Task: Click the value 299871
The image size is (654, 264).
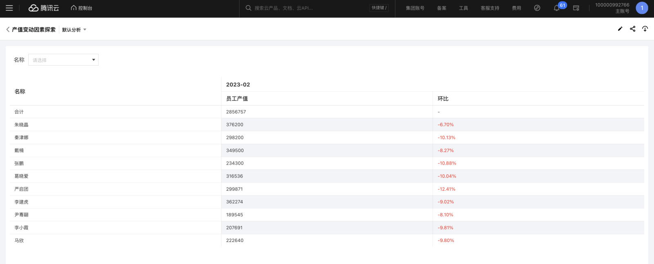Action: coord(235,189)
